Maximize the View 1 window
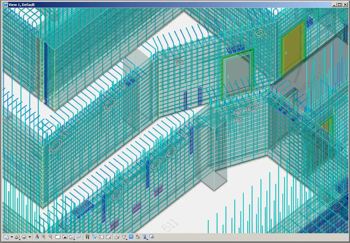The width and height of the screenshot is (350, 243). [339, 5]
